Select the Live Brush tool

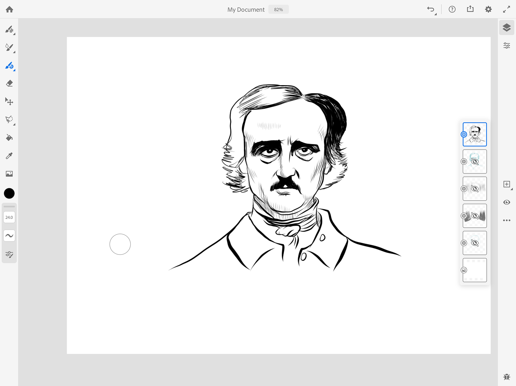(9, 47)
